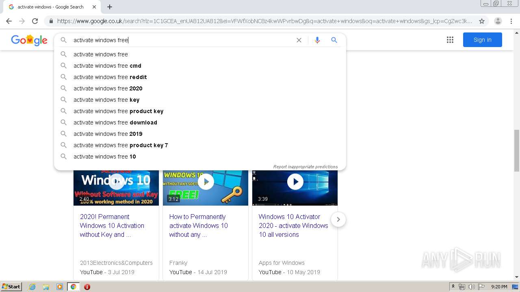Click the page vertical scrollbar thumb
This screenshot has width=520, height=292.
(x=517, y=150)
